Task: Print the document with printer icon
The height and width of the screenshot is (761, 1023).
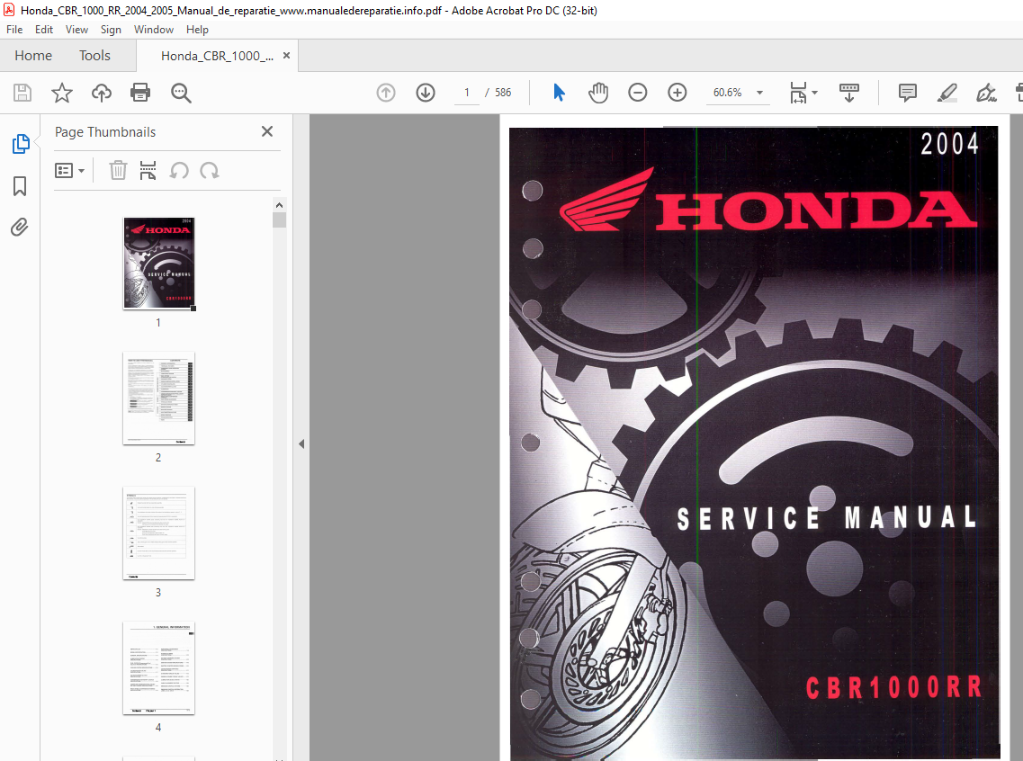Action: pos(140,93)
